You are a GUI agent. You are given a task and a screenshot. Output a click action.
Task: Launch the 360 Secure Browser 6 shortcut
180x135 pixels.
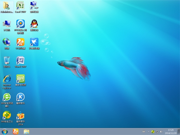(x=7, y=100)
